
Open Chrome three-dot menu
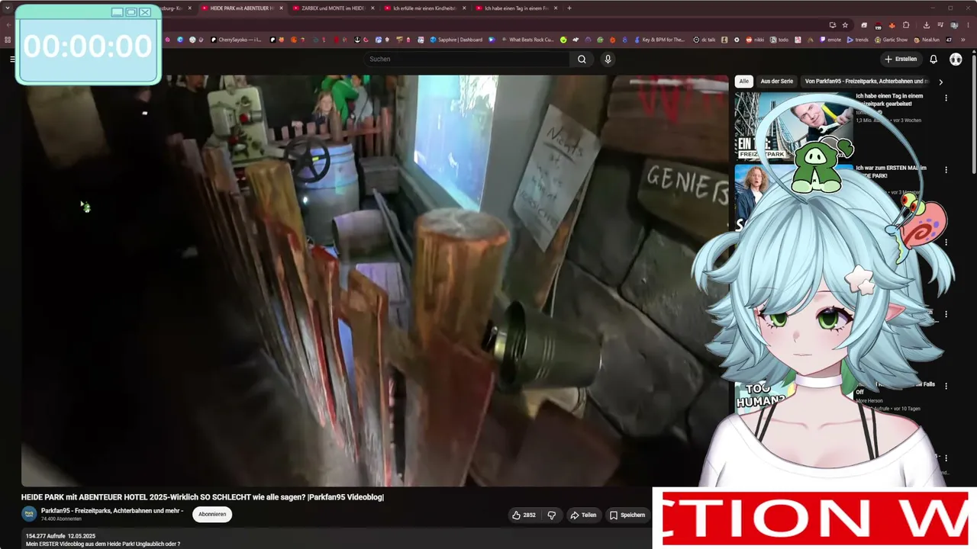click(969, 25)
